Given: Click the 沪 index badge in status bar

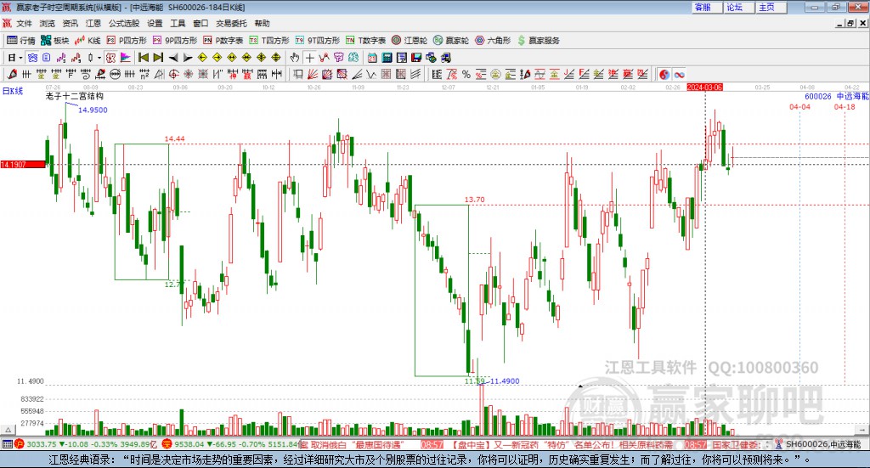Looking at the screenshot, I should pos(20,444).
